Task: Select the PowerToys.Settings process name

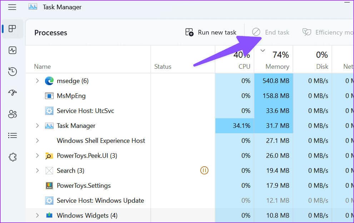Action: (84, 186)
